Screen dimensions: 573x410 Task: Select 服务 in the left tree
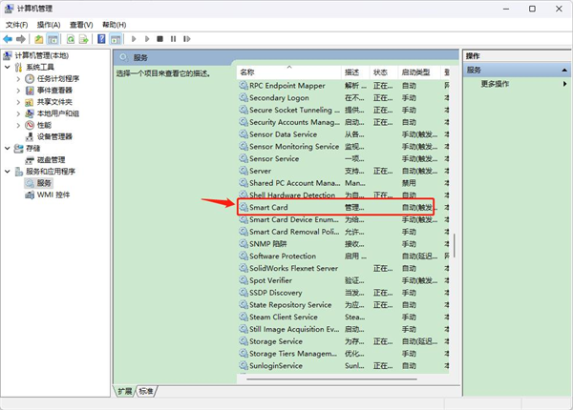pyautogui.click(x=44, y=183)
